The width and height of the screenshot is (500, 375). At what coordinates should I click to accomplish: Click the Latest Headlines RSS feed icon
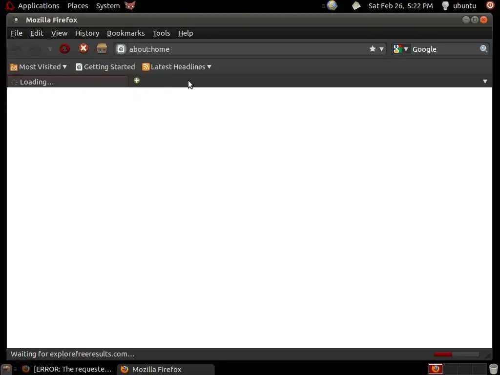[x=146, y=67]
